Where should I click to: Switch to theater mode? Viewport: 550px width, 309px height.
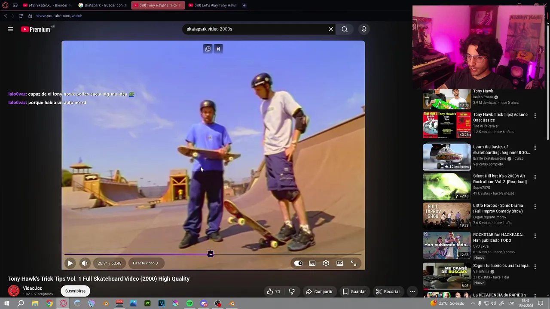coord(340,263)
